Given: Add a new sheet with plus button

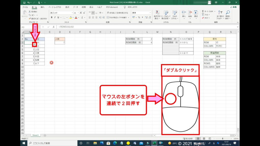Looking at the screenshot, I should (45, 135).
